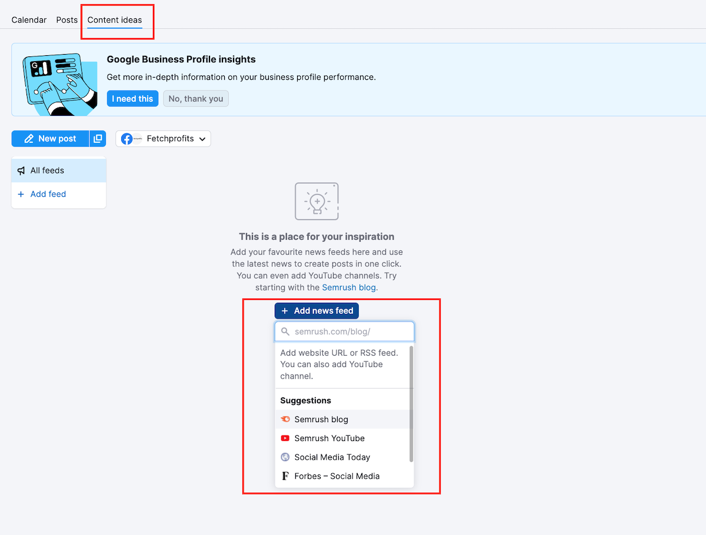Click the Semrush flame logo icon
Image resolution: width=706 pixels, height=535 pixels.
(x=285, y=419)
